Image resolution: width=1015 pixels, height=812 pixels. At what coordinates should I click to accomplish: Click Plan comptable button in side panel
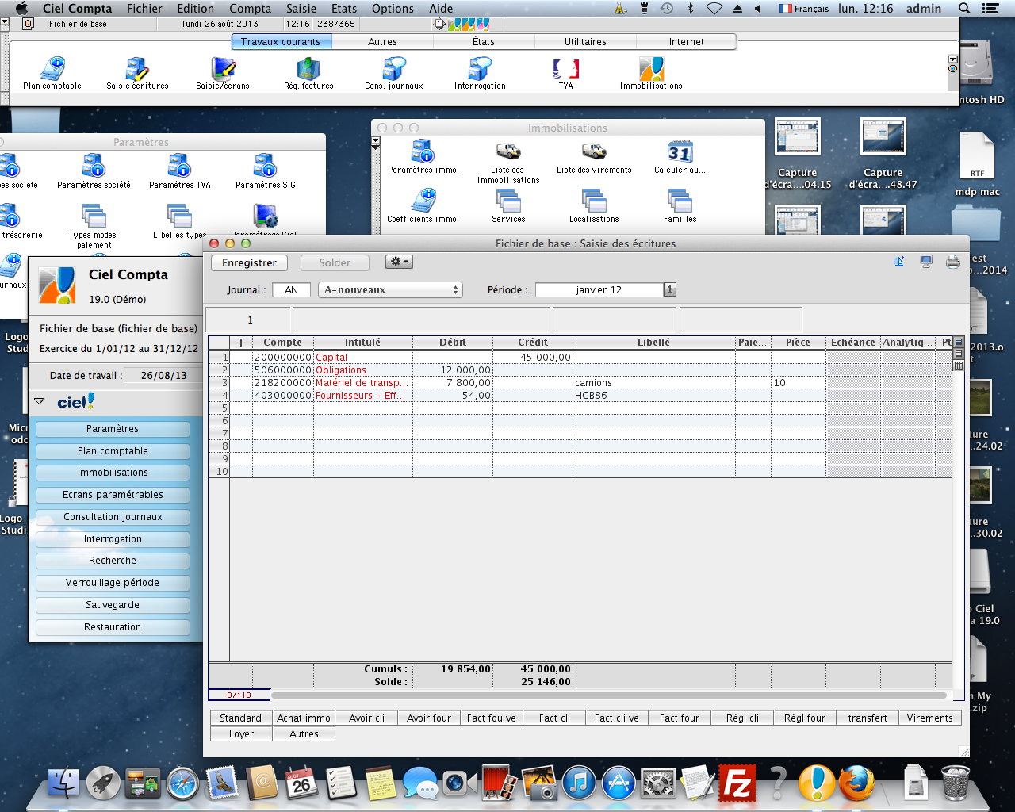tap(113, 451)
